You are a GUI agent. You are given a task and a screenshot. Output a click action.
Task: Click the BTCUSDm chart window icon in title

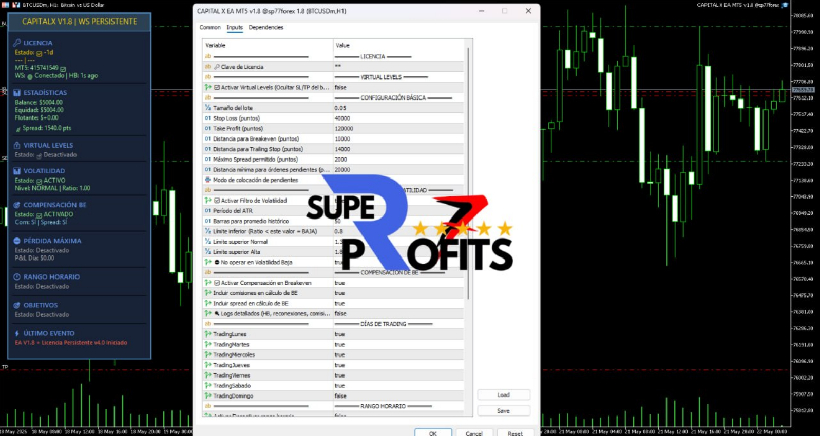click(x=16, y=5)
